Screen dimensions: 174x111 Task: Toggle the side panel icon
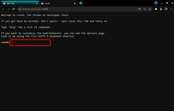166,9
